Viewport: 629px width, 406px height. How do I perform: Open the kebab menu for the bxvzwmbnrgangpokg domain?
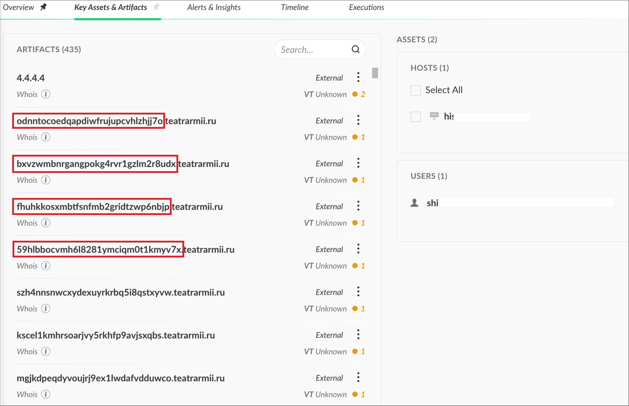[358, 163]
